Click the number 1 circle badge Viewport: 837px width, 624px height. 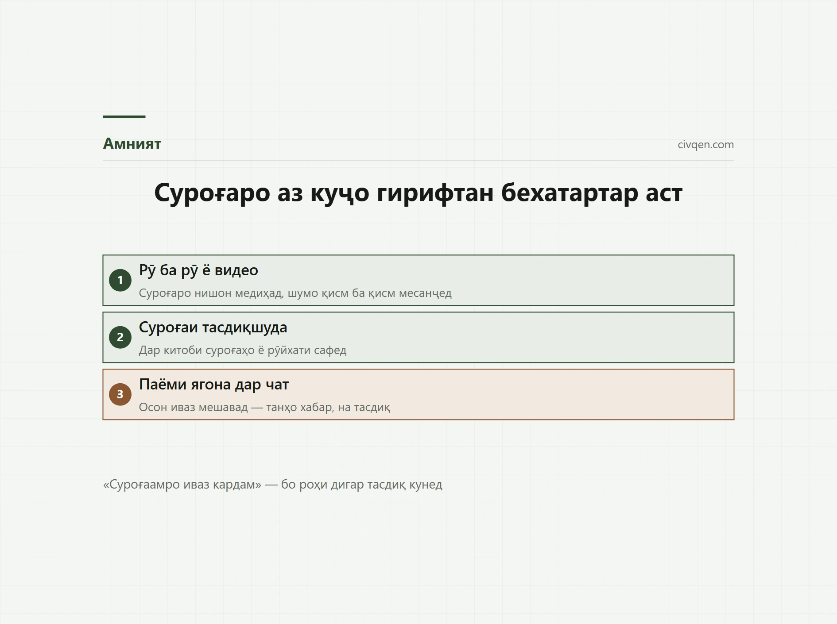tap(120, 280)
